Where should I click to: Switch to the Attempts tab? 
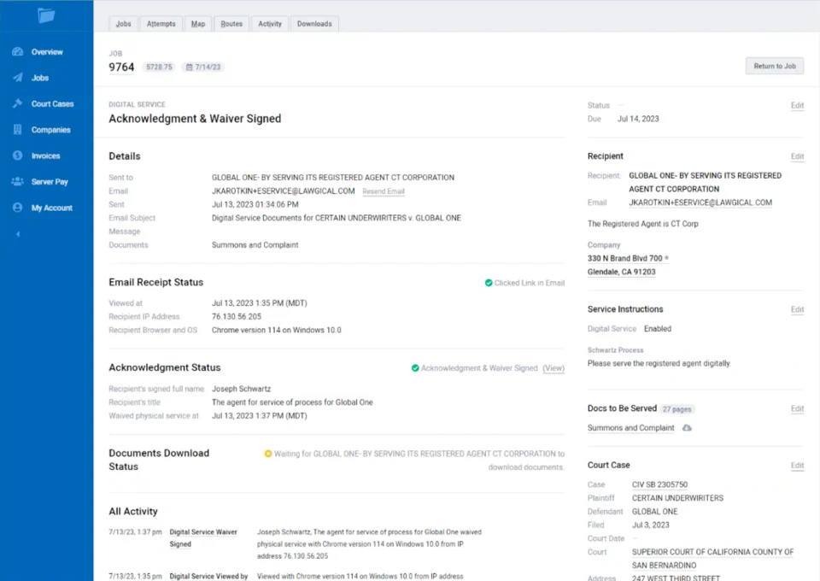coord(161,24)
